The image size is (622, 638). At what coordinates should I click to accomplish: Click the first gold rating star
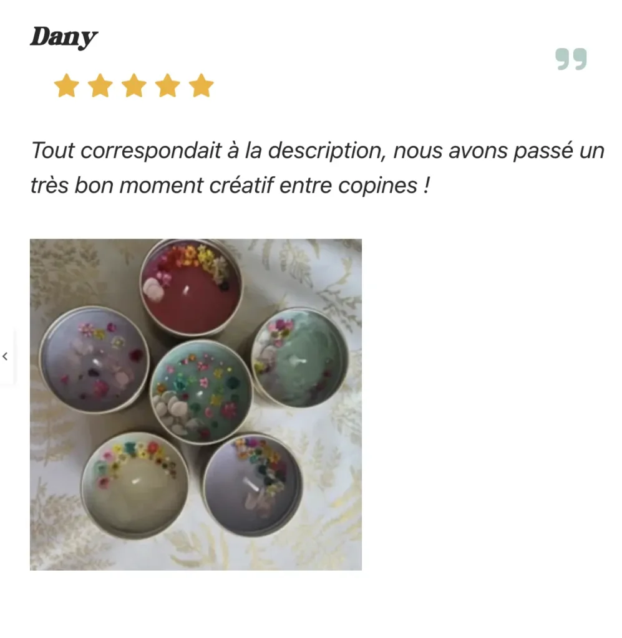point(67,85)
